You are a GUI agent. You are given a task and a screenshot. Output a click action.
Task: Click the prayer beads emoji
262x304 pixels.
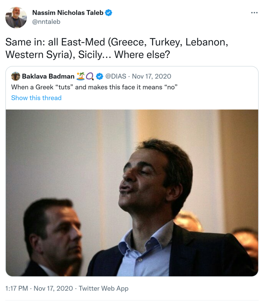pyautogui.click(x=90, y=77)
